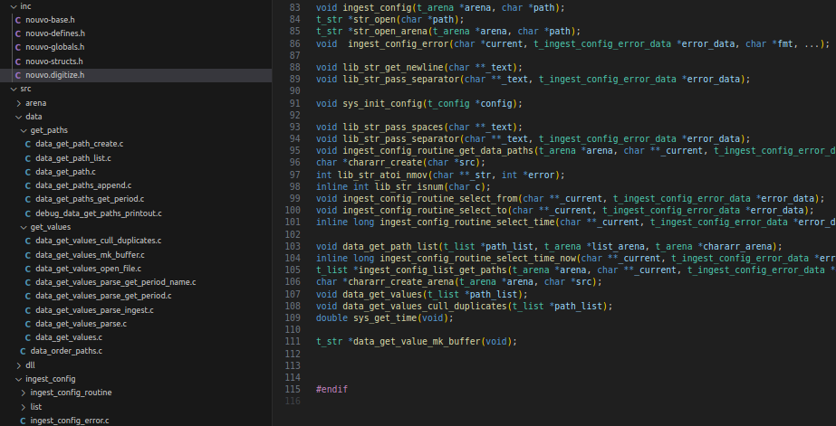This screenshot has width=836, height=426.
Task: Collapse the ingest_config folder chevron
Action: [x=19, y=379]
